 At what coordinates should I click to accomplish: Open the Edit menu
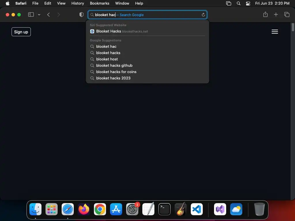(x=48, y=3)
